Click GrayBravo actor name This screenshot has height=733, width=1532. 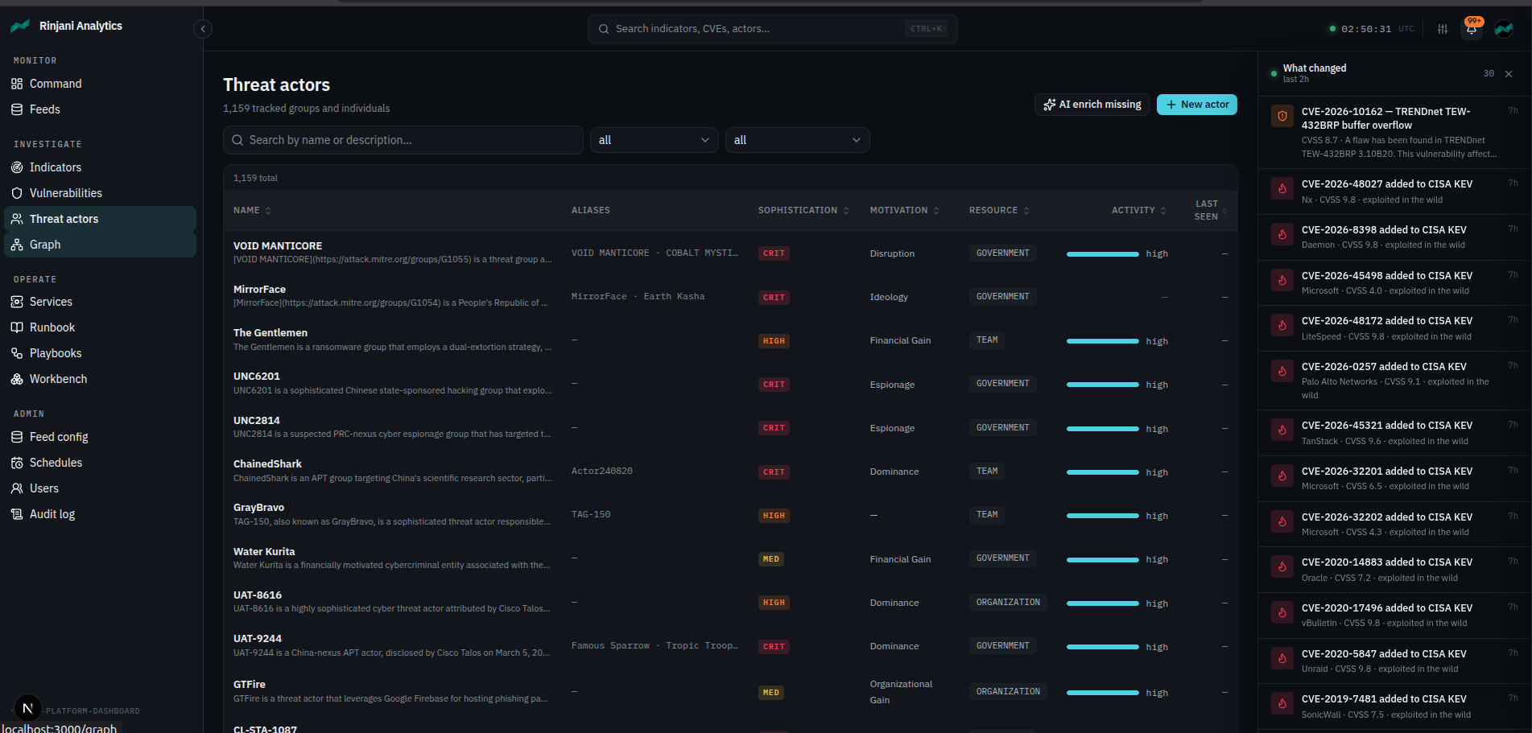click(x=258, y=508)
